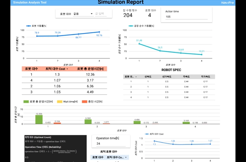This screenshot has width=246, height=162.
Task: Click the 최적 대수 (Optimal Count) formula heading
Action: point(38,137)
